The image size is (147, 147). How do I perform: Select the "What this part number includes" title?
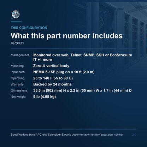(x=66, y=36)
